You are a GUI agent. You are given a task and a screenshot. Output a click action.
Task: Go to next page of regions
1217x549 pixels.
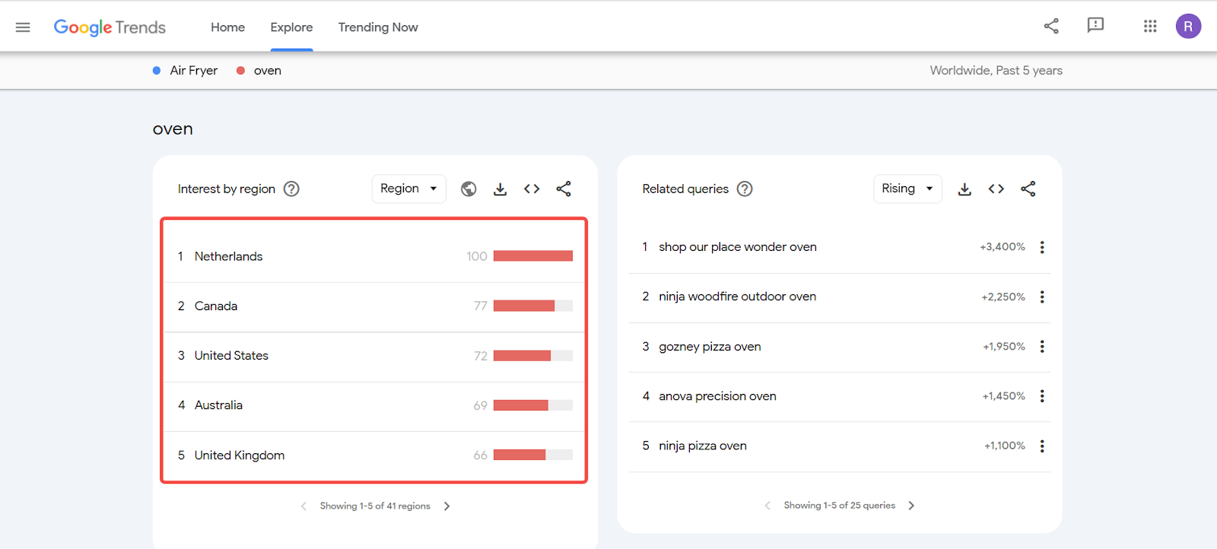tap(447, 506)
